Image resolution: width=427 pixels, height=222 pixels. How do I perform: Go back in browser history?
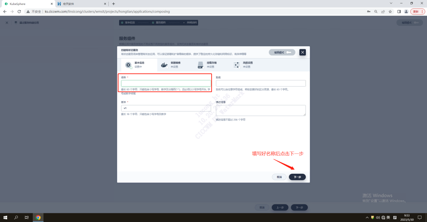click(5, 11)
